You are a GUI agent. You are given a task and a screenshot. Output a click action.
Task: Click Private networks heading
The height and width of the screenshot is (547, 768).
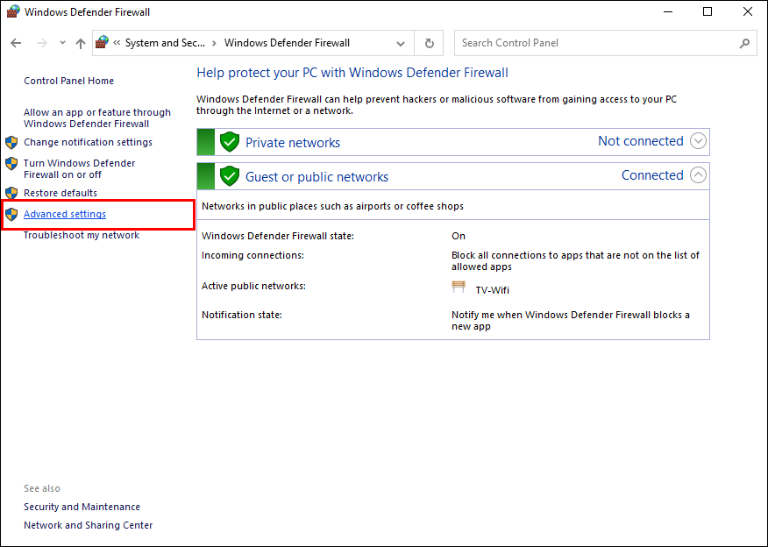[x=293, y=143]
